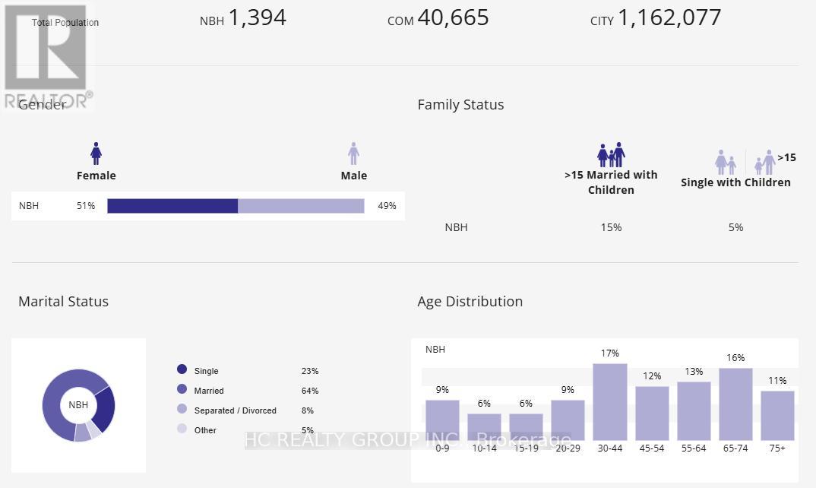Click the 65-74 age bar

[735, 404]
